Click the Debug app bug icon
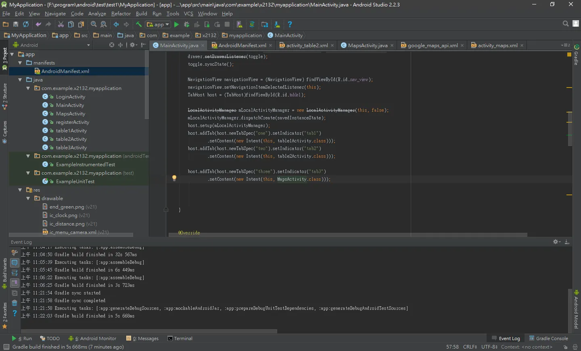This screenshot has height=351, width=581. (186, 25)
